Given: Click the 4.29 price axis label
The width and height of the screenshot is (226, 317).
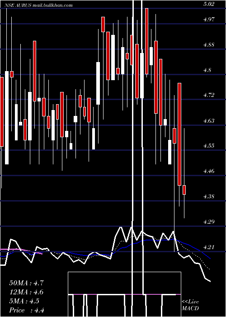Looking at the screenshot, I should click(209, 222).
